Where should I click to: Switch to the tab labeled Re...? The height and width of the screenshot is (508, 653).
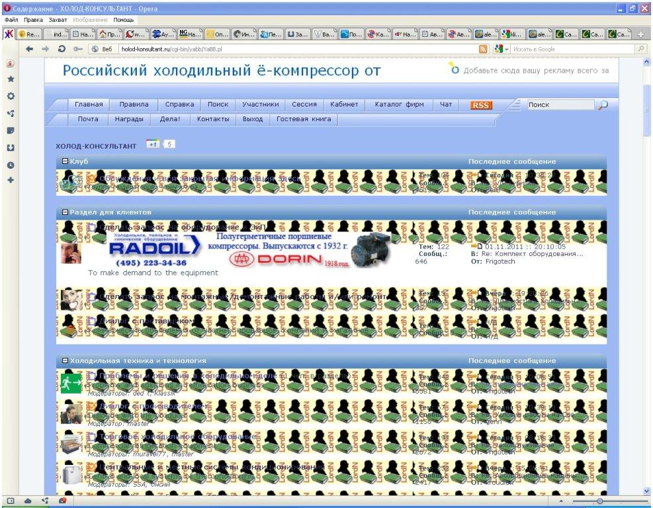30,34
